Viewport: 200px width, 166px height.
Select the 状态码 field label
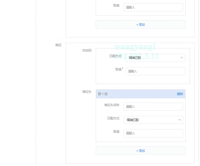pos(87,50)
